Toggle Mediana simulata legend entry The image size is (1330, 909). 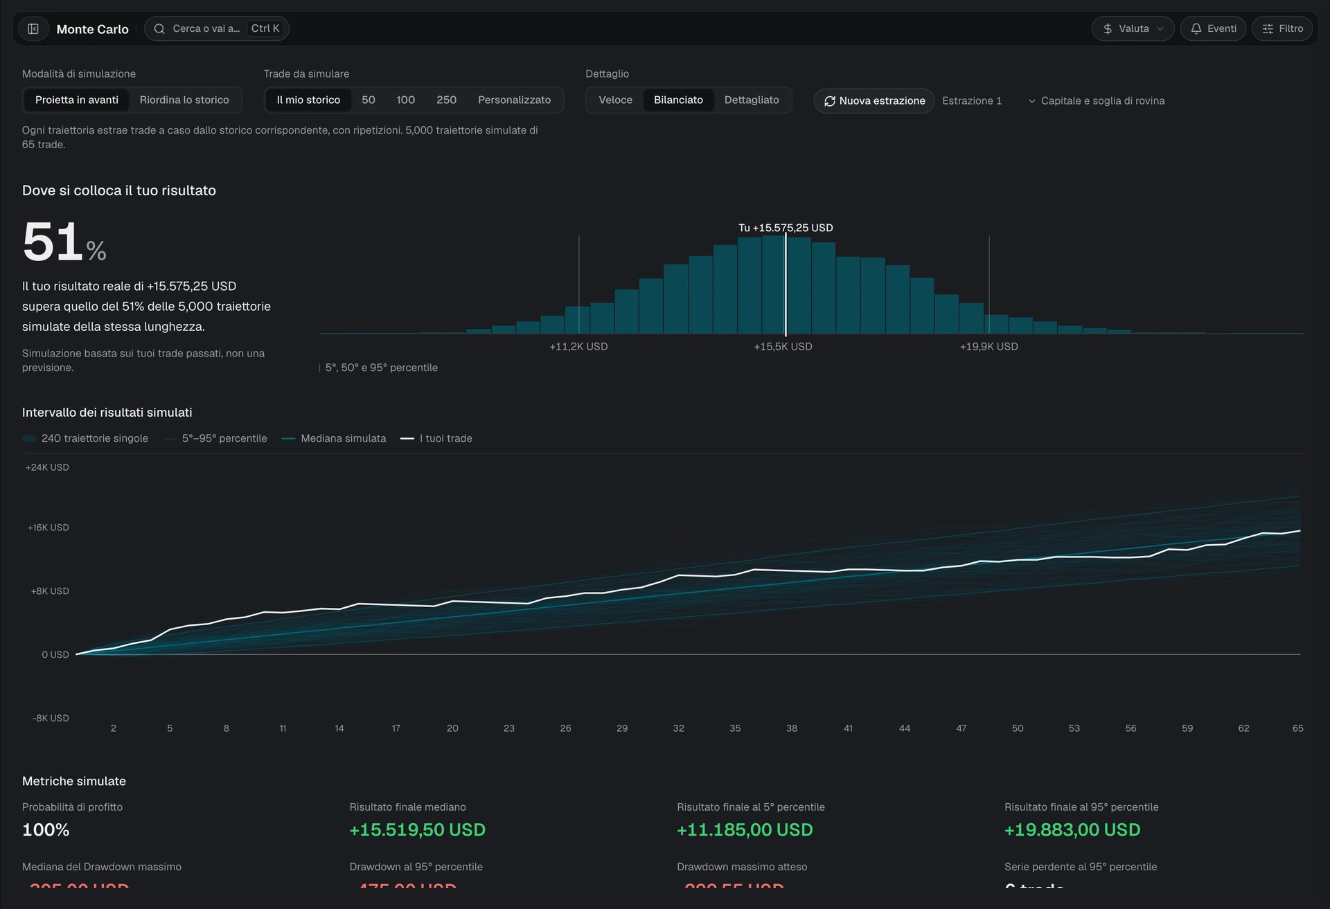pyautogui.click(x=334, y=439)
